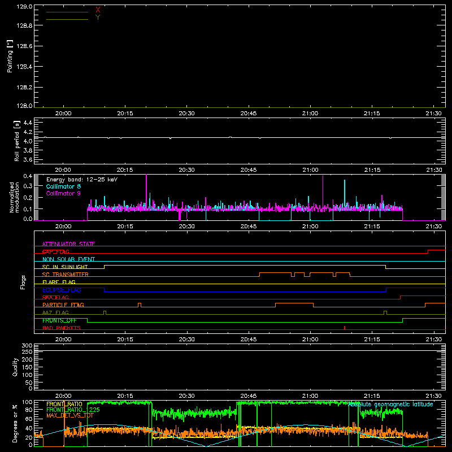The width and height of the screenshot is (452, 452).
Task: Click the 0.4 modulation tick label
Action: 28,176
